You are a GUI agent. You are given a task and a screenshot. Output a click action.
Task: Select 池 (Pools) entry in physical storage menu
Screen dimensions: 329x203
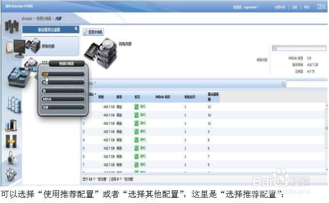tap(63, 91)
